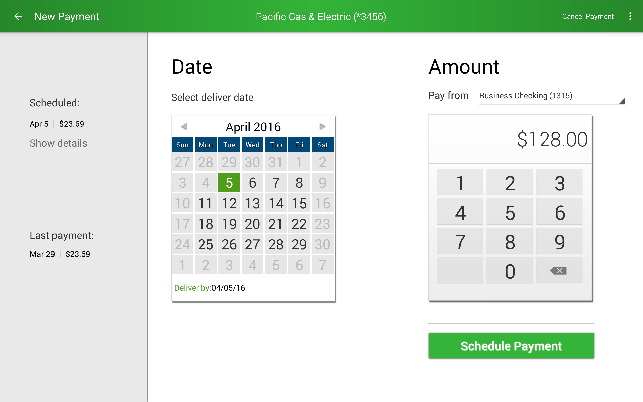
Task: Go to next month in calendar
Action: point(322,127)
